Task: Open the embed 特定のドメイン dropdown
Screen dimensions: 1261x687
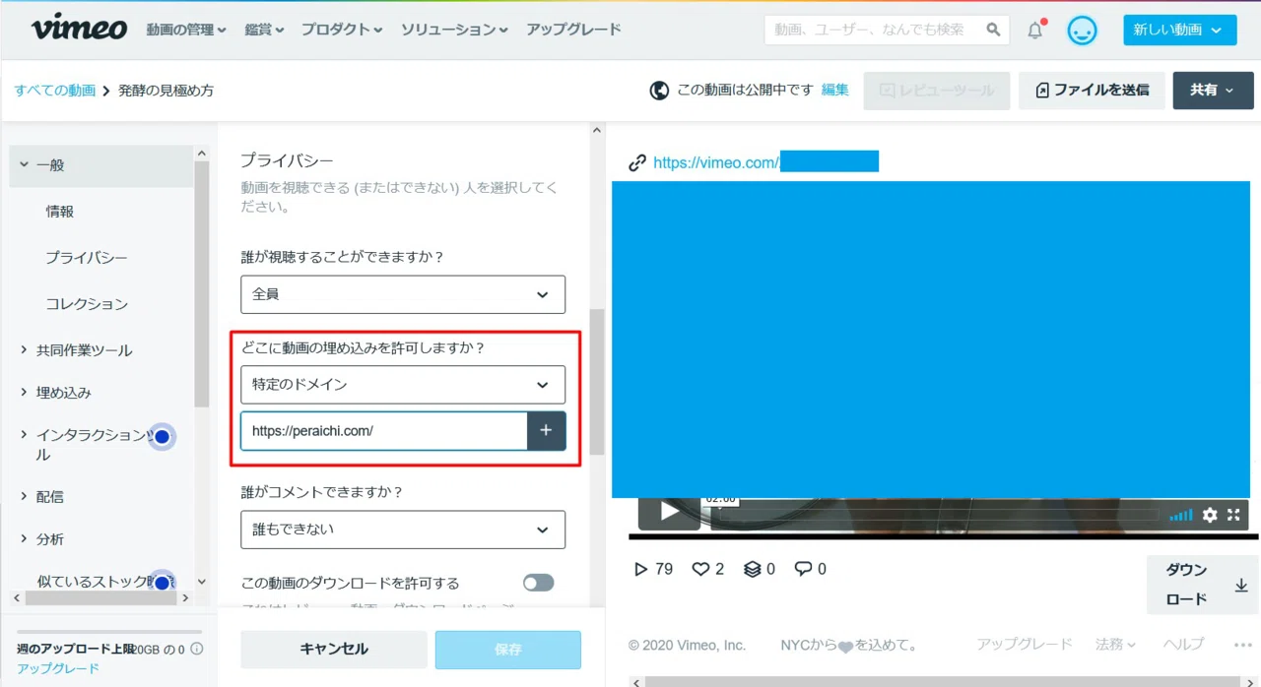Action: (403, 384)
